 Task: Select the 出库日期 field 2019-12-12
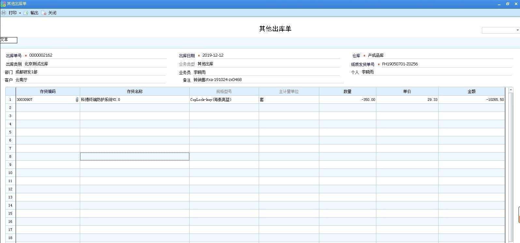[x=270, y=55]
